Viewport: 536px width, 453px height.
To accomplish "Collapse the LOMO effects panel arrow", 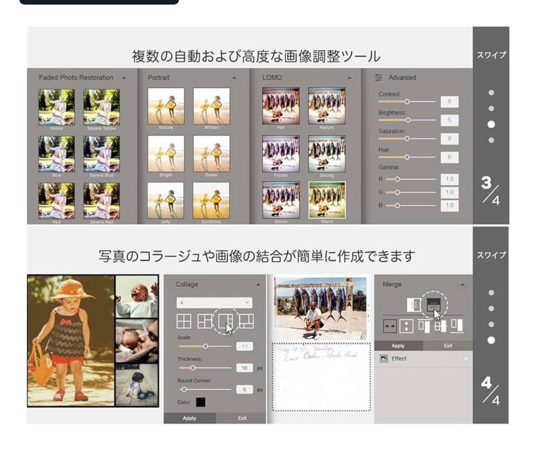I will point(350,78).
